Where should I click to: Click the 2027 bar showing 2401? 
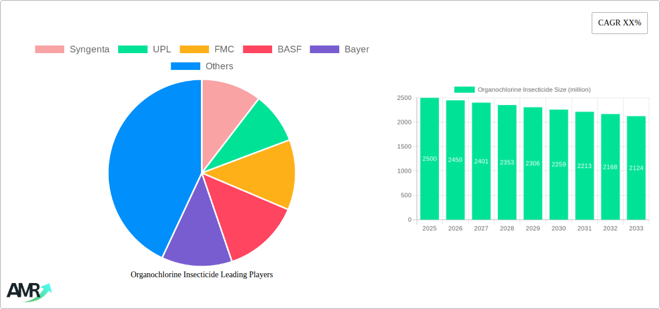coord(481,161)
